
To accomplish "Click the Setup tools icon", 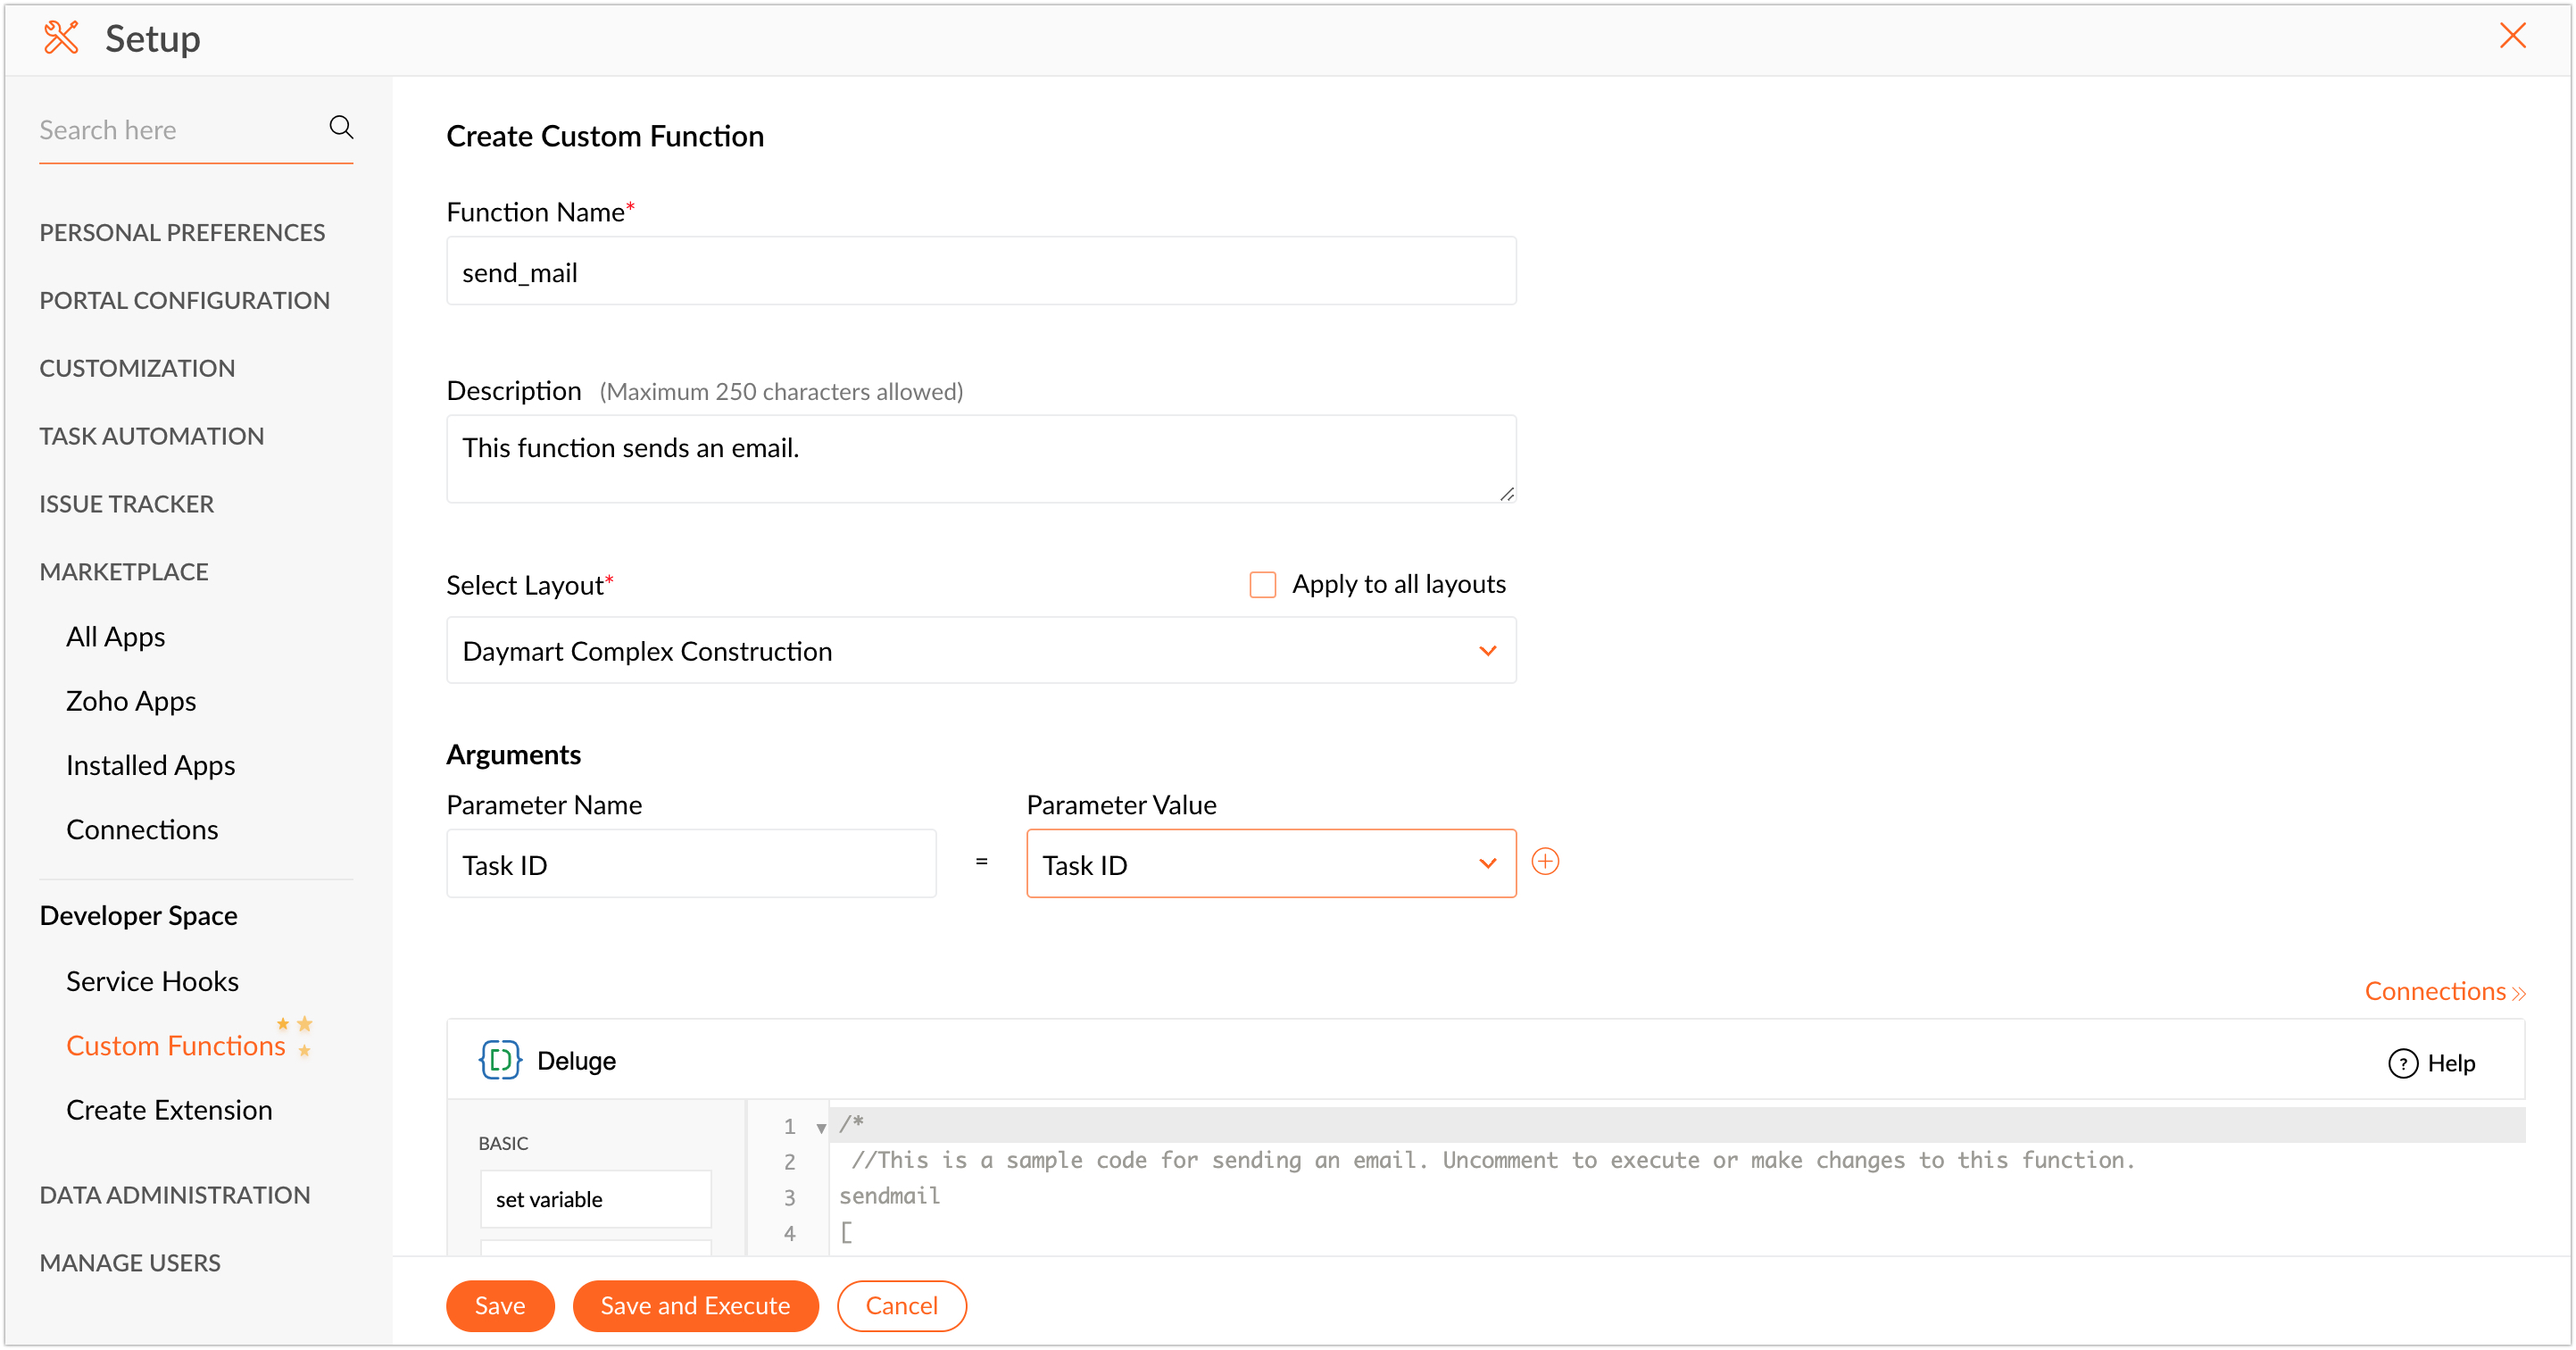I will [62, 38].
